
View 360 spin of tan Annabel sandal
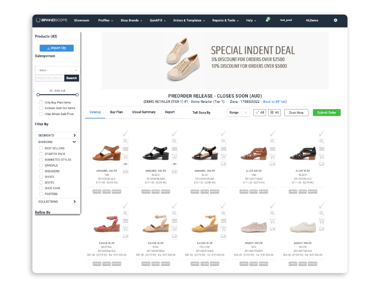pos(125,164)
